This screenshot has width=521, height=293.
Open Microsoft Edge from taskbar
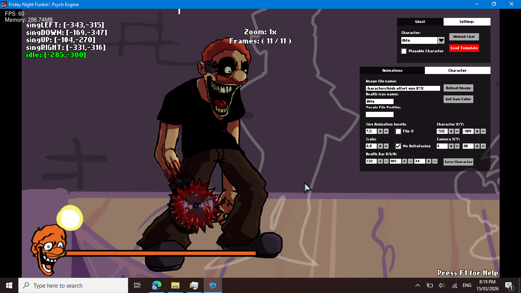click(x=157, y=285)
